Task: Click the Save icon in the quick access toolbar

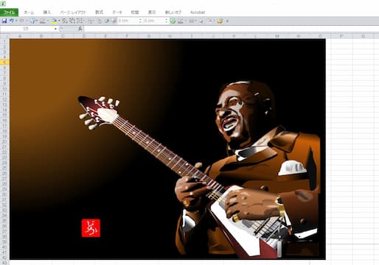Action: click(x=4, y=21)
